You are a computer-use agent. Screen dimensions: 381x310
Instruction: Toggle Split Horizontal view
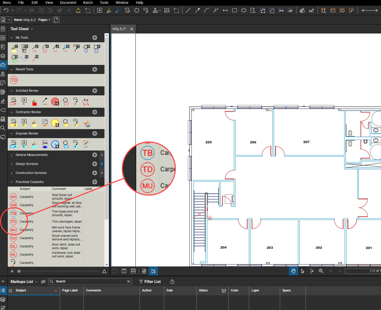pyautogui.click(x=133, y=271)
